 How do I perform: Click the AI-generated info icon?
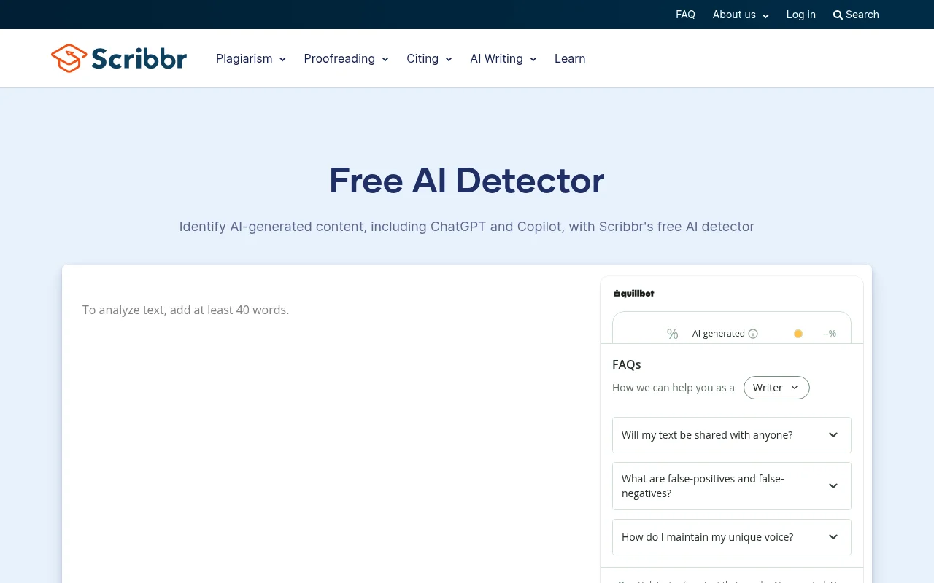[x=753, y=334]
